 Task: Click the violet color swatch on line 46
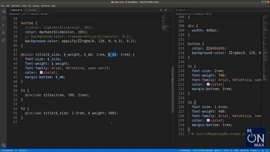tap(41, 73)
